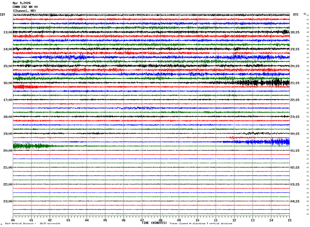Screen dimensions: 310x227
Task: Click the '(Channel, MO)' location label
Action: pos(24,11)
